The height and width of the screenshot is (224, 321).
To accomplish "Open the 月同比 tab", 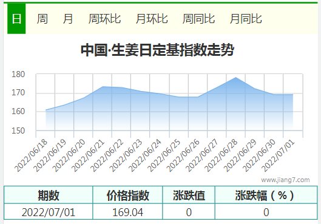I will pos(246,19).
